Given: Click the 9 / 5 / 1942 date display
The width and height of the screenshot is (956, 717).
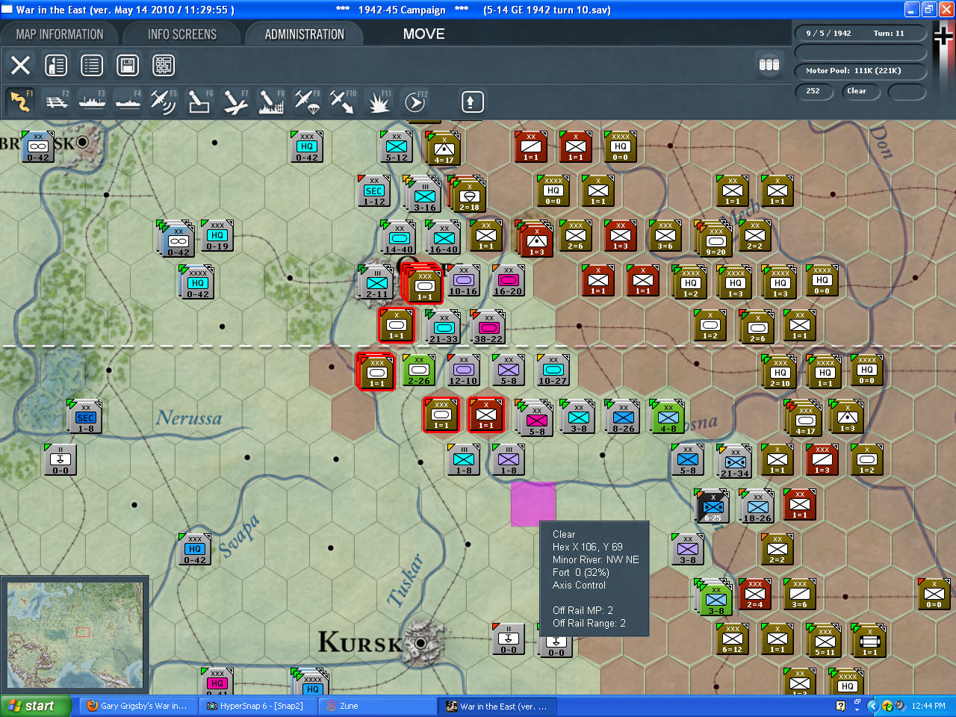Looking at the screenshot, I should (860, 33).
